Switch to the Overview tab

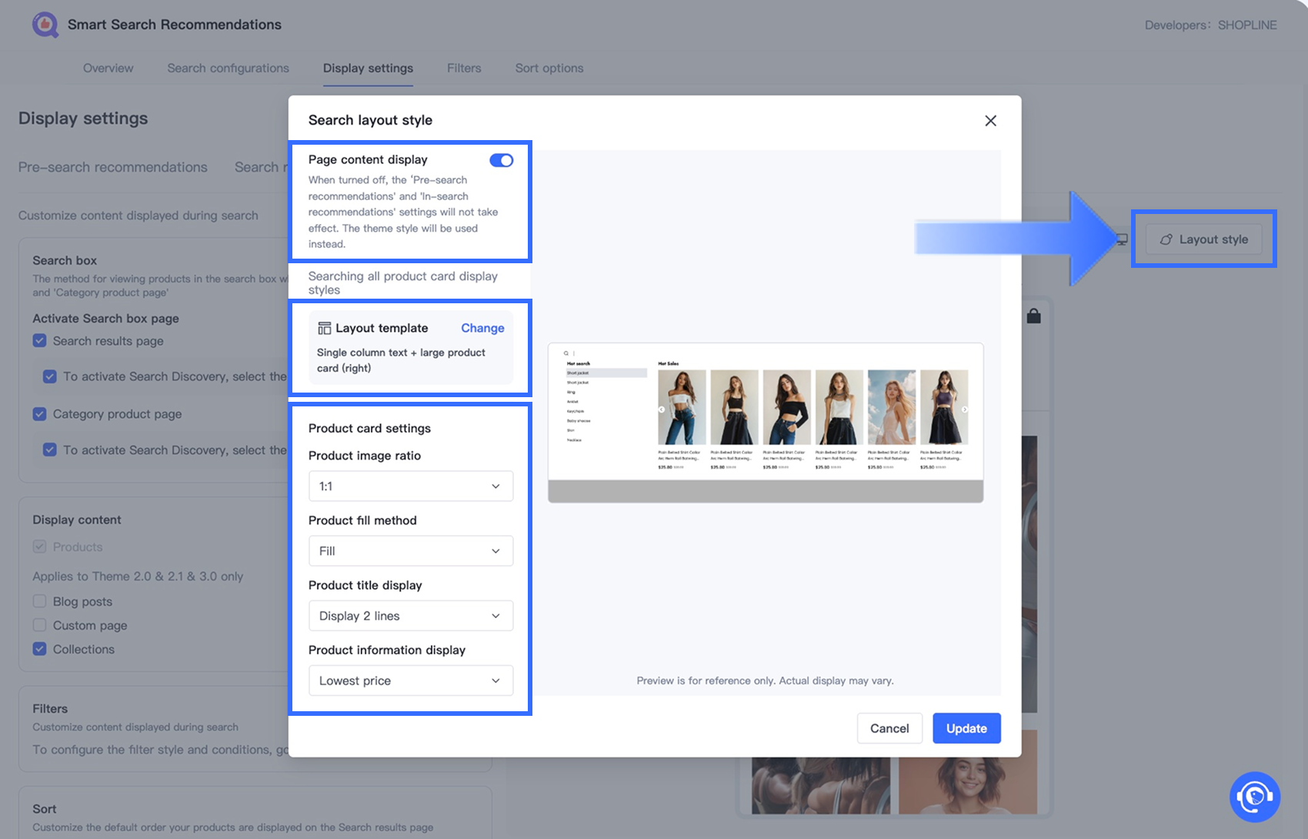click(x=108, y=68)
